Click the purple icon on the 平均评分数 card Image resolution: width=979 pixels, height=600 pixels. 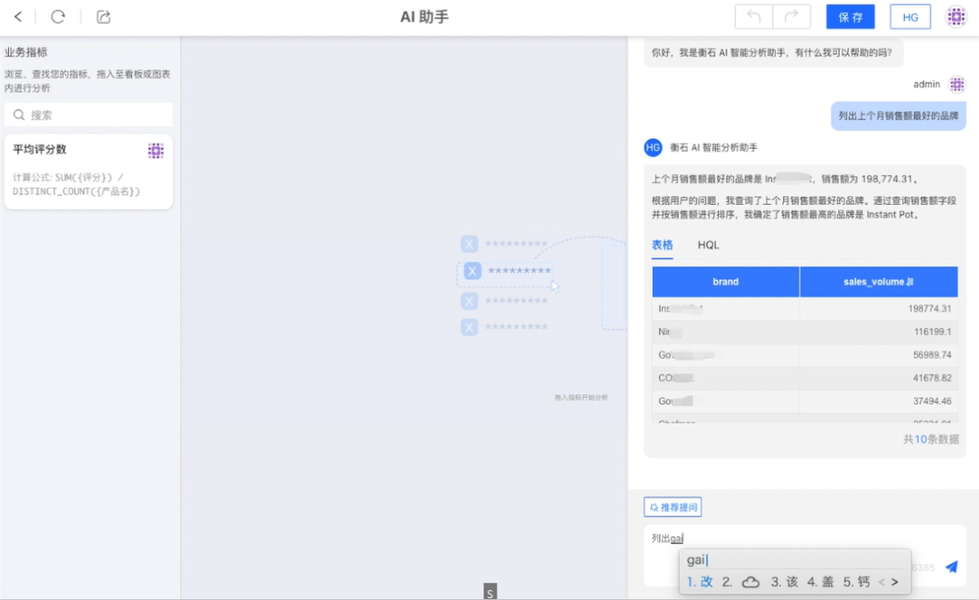click(156, 150)
